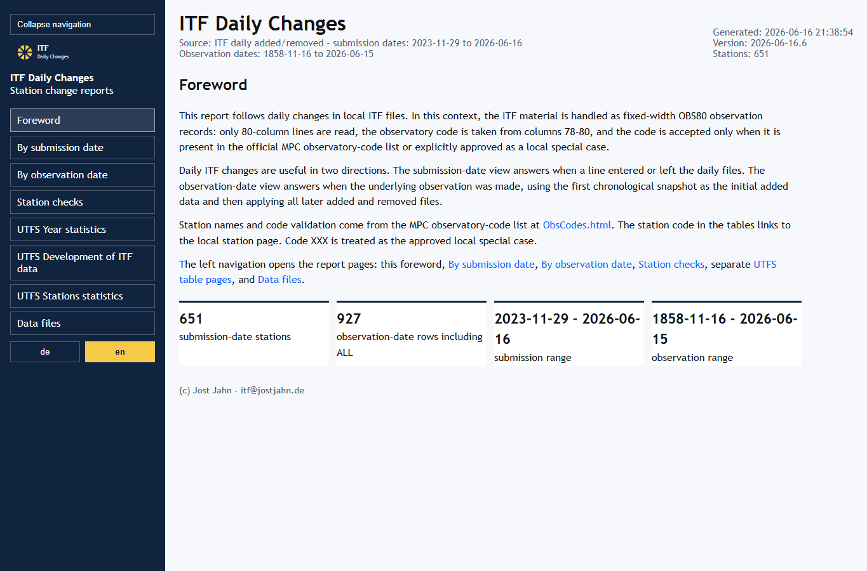This screenshot has height=571, width=867.
Task: Click the 927 observation-date rows card
Action: click(x=412, y=333)
